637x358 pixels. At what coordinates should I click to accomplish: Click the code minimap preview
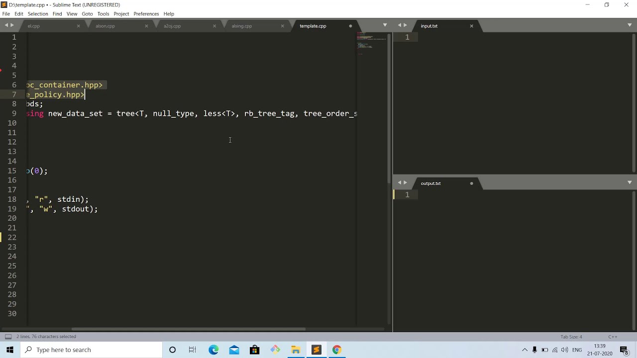(372, 44)
